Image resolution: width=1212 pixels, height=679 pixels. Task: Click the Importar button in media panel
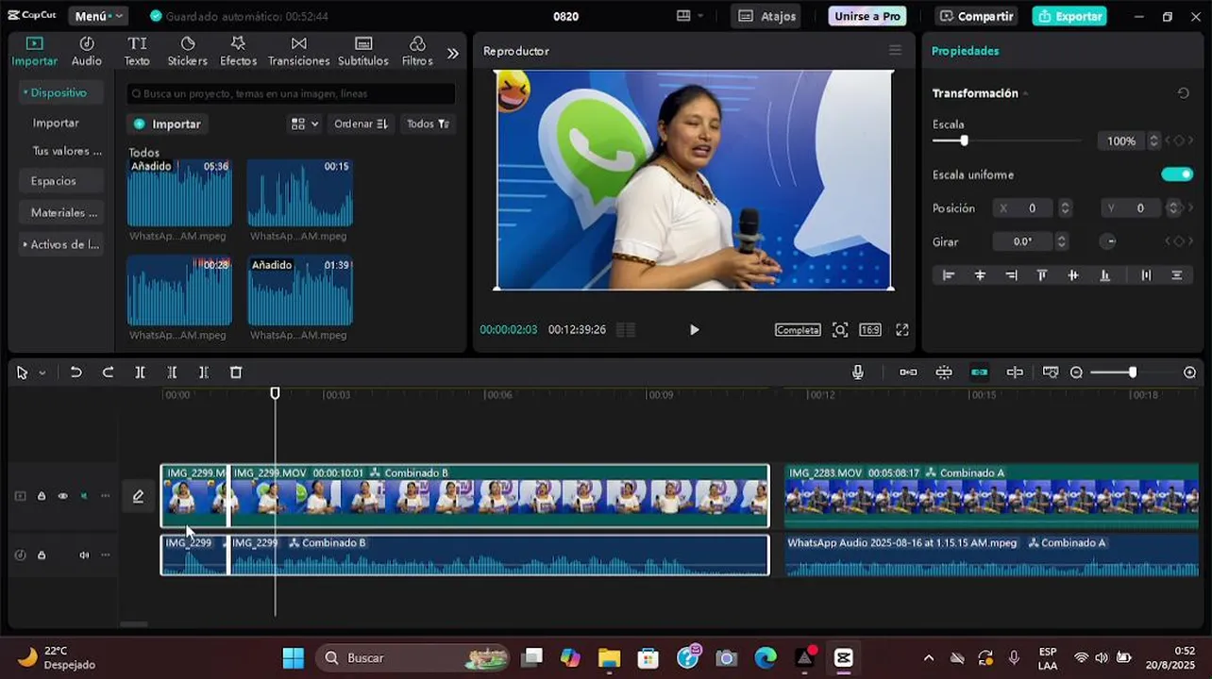[x=167, y=124]
